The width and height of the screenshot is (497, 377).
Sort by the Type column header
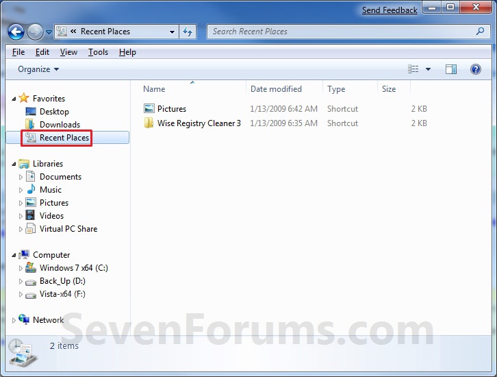[x=336, y=89]
